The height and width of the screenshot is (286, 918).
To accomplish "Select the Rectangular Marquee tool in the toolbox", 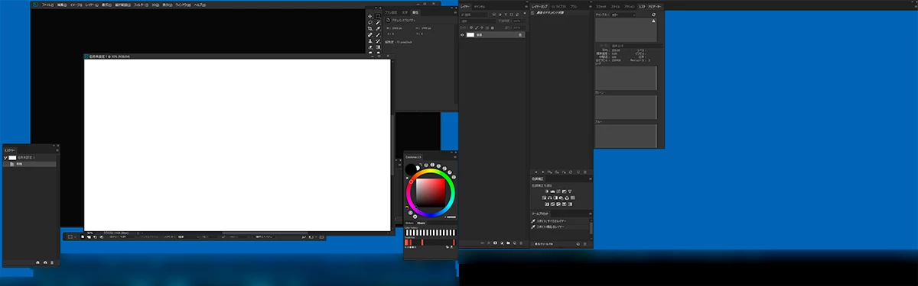I will coord(378,16).
